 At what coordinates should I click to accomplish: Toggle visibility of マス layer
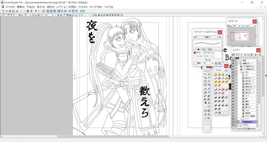click(x=233, y=75)
